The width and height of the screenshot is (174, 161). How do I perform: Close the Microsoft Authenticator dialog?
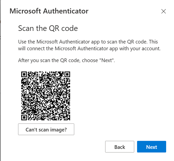pyautogui.click(x=163, y=11)
